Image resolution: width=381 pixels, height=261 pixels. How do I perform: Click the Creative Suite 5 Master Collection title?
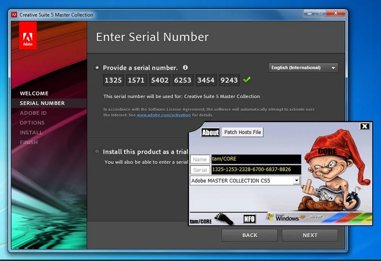[56, 15]
